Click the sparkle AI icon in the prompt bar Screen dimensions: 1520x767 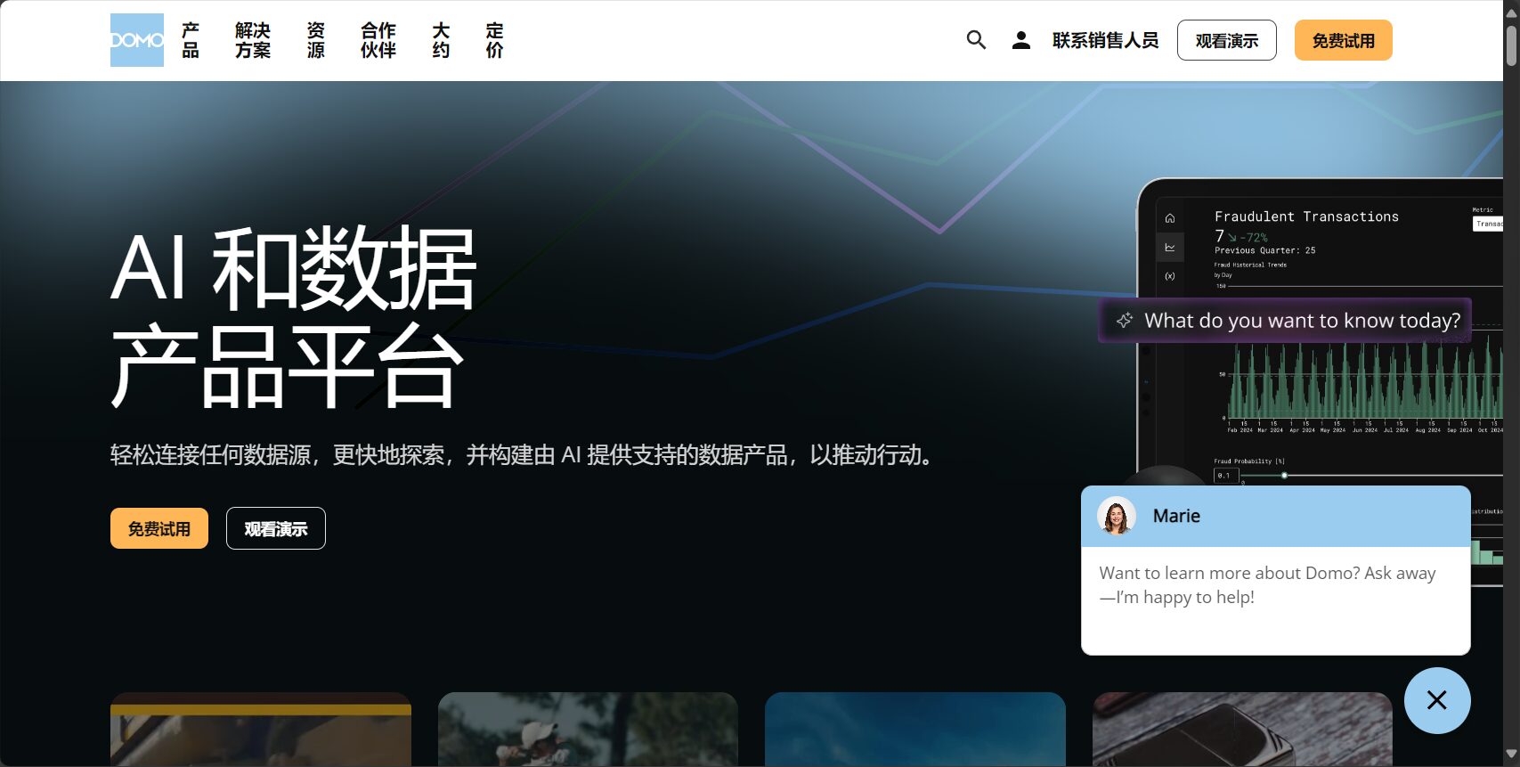pyautogui.click(x=1125, y=320)
